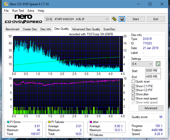Click PI Errors Total value 158157
170x140 pixels.
coord(35,134)
